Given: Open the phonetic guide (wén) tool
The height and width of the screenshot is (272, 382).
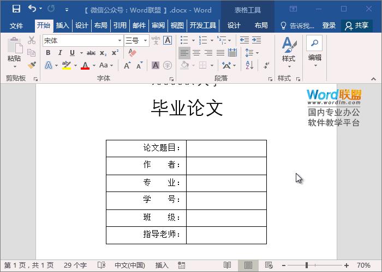Looking at the screenshot, I should click(x=156, y=40).
